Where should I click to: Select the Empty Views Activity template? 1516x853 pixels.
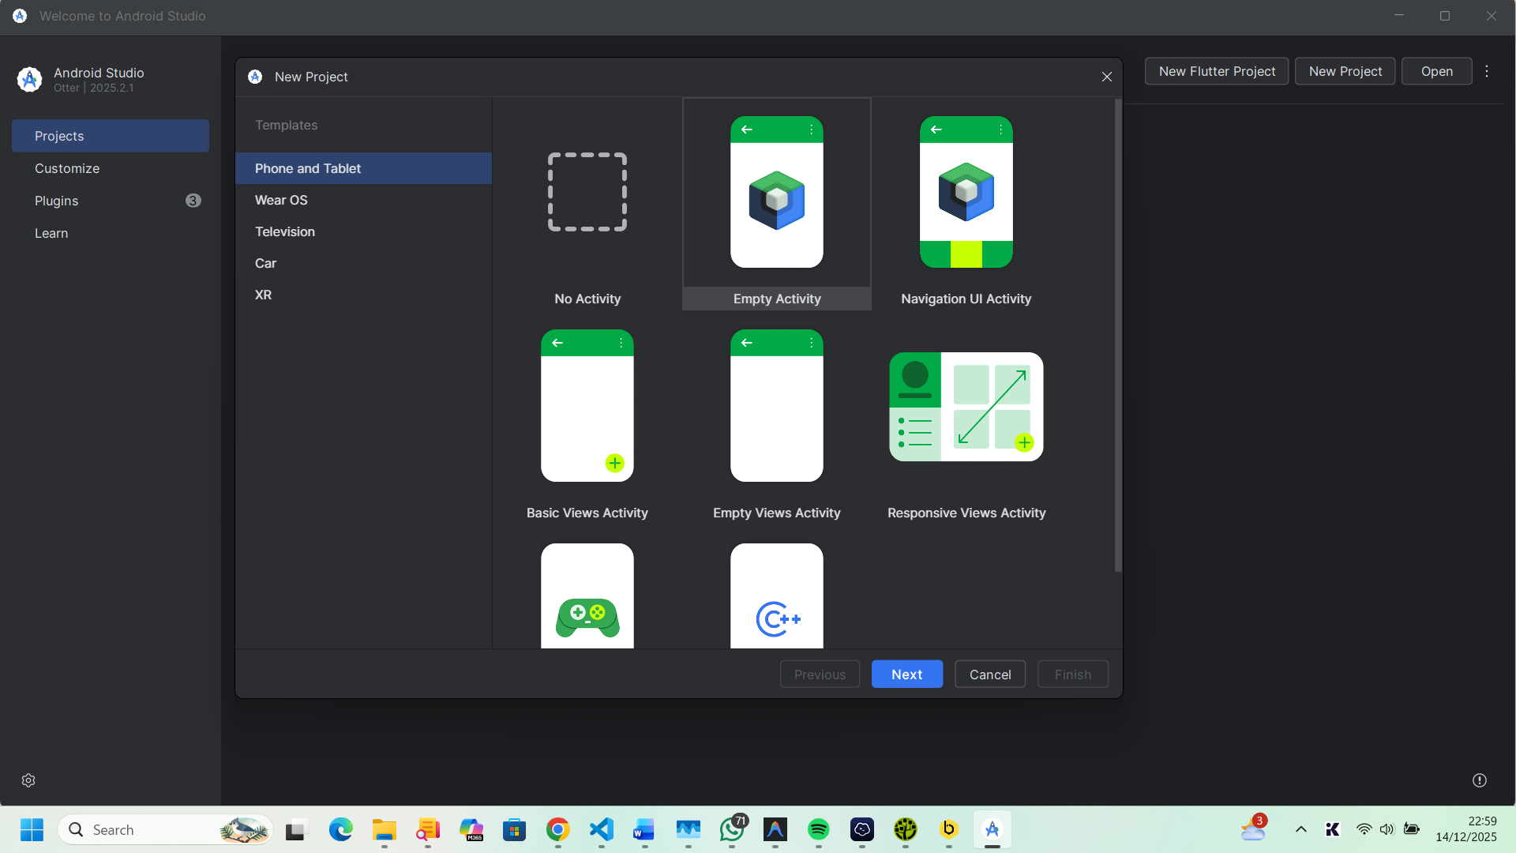coord(776,406)
